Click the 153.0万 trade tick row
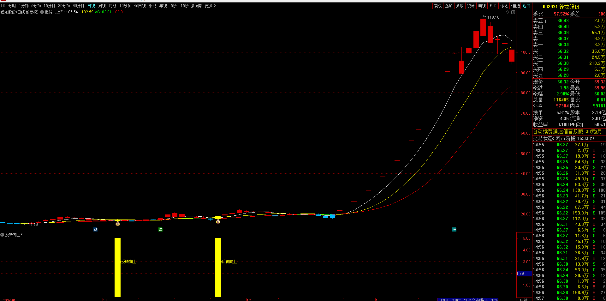Image resolution: width=606 pixels, height=301 pixels. [x=569, y=213]
